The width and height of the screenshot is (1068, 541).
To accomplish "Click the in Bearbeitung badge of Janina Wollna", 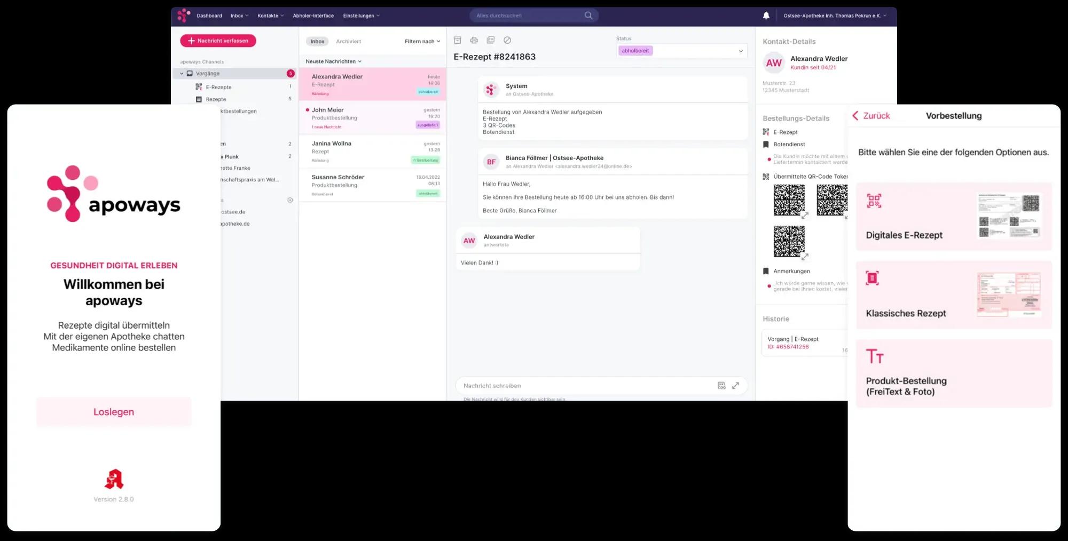I will pos(426,160).
